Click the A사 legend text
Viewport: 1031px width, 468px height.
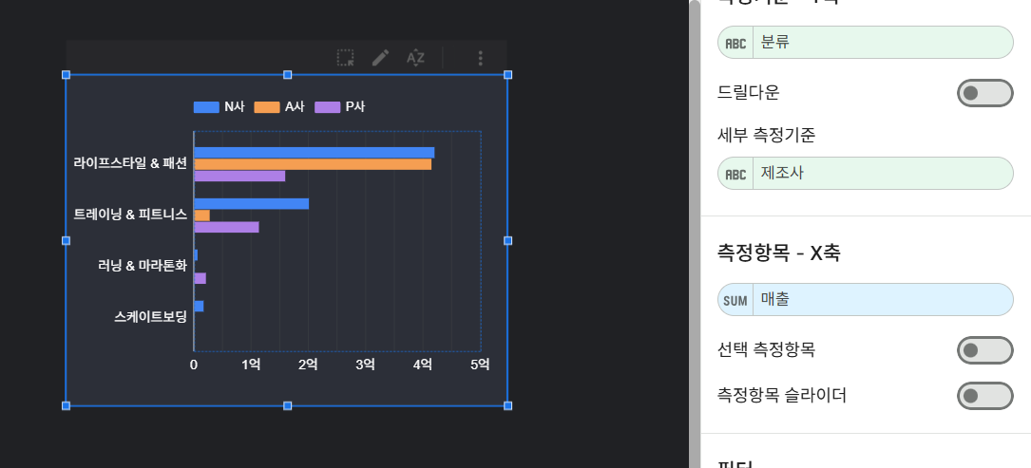coord(295,107)
